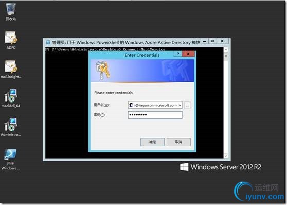Select the ADFS certificate icon
Image resolution: width=287 pixels, height=205 pixels.
tap(11, 40)
